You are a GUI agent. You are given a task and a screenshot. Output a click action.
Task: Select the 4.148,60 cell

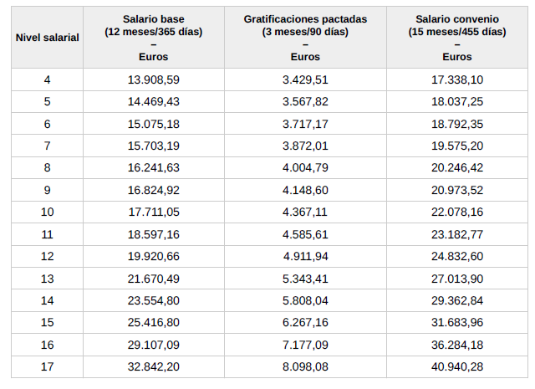(x=305, y=190)
